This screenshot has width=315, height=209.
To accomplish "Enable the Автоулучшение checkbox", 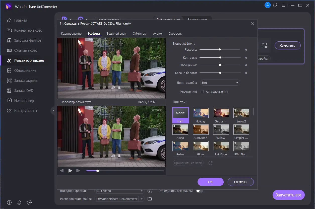I will coord(202,92).
